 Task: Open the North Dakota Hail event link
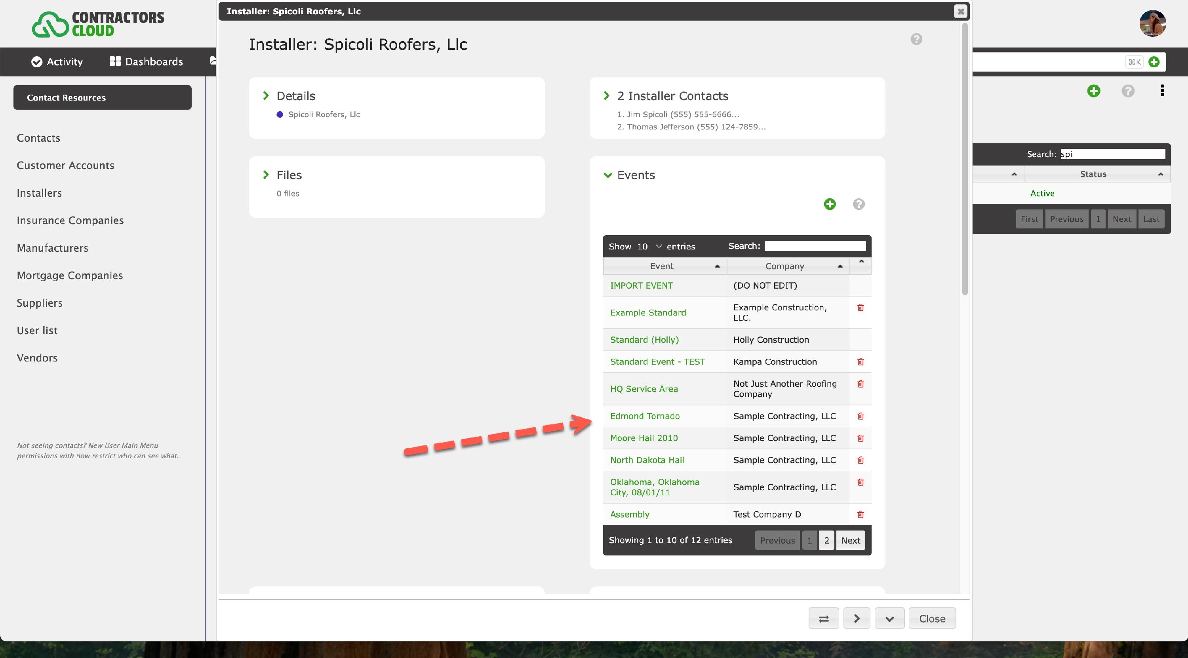pyautogui.click(x=647, y=460)
